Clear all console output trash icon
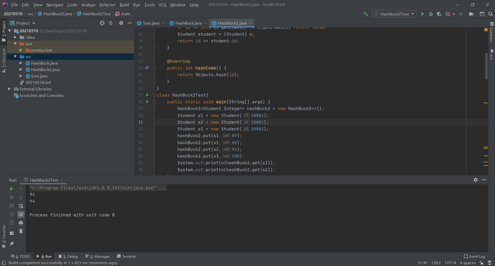 coord(21,231)
